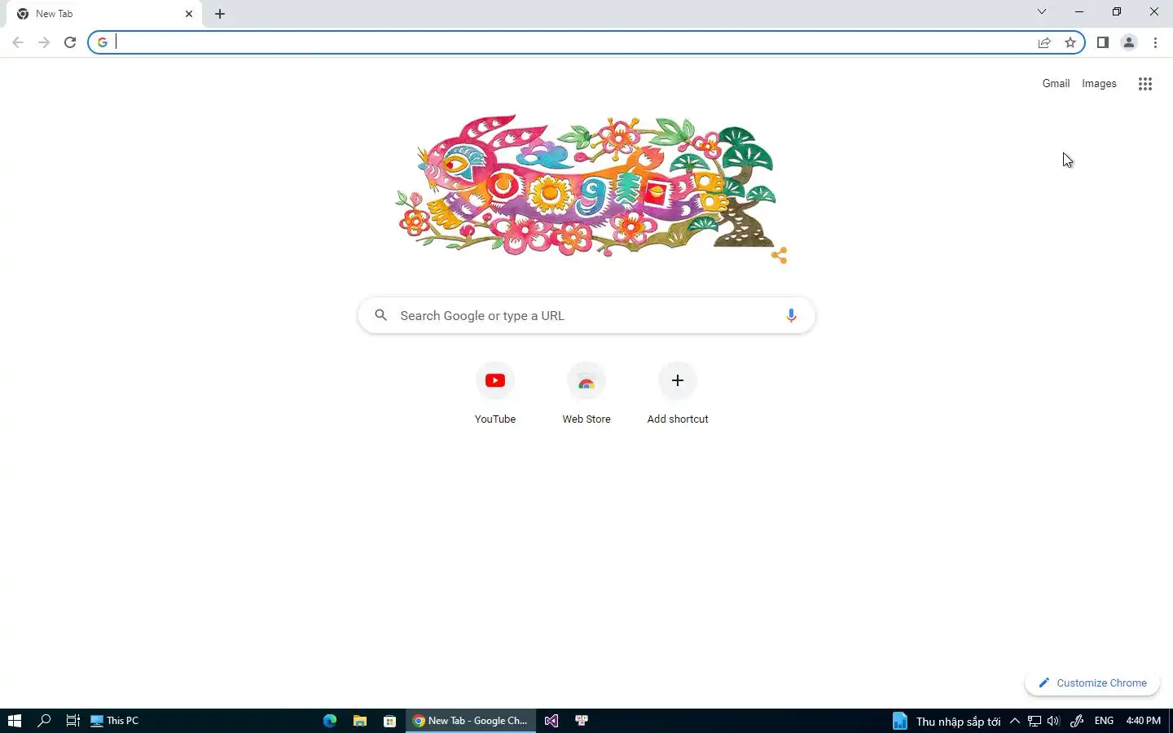Close the New Tab browser tab
The height and width of the screenshot is (733, 1173).
[x=189, y=14]
